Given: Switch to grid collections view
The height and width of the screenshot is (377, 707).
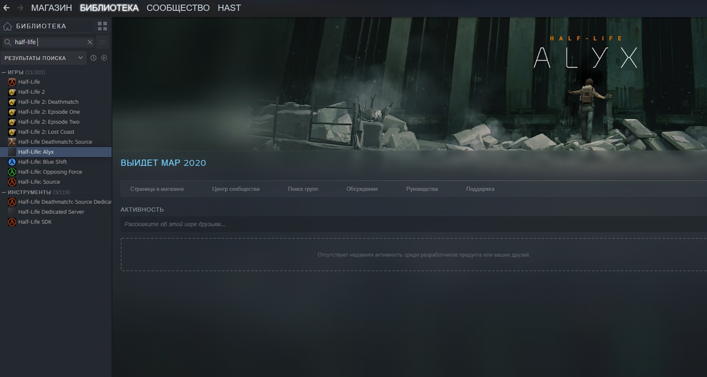Looking at the screenshot, I should point(103,26).
